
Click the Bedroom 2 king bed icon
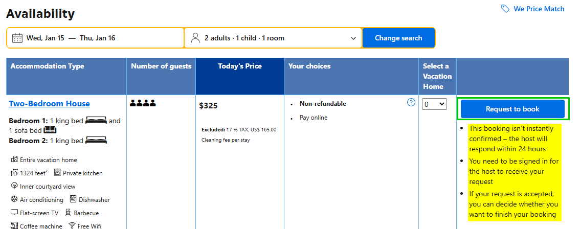click(96, 141)
